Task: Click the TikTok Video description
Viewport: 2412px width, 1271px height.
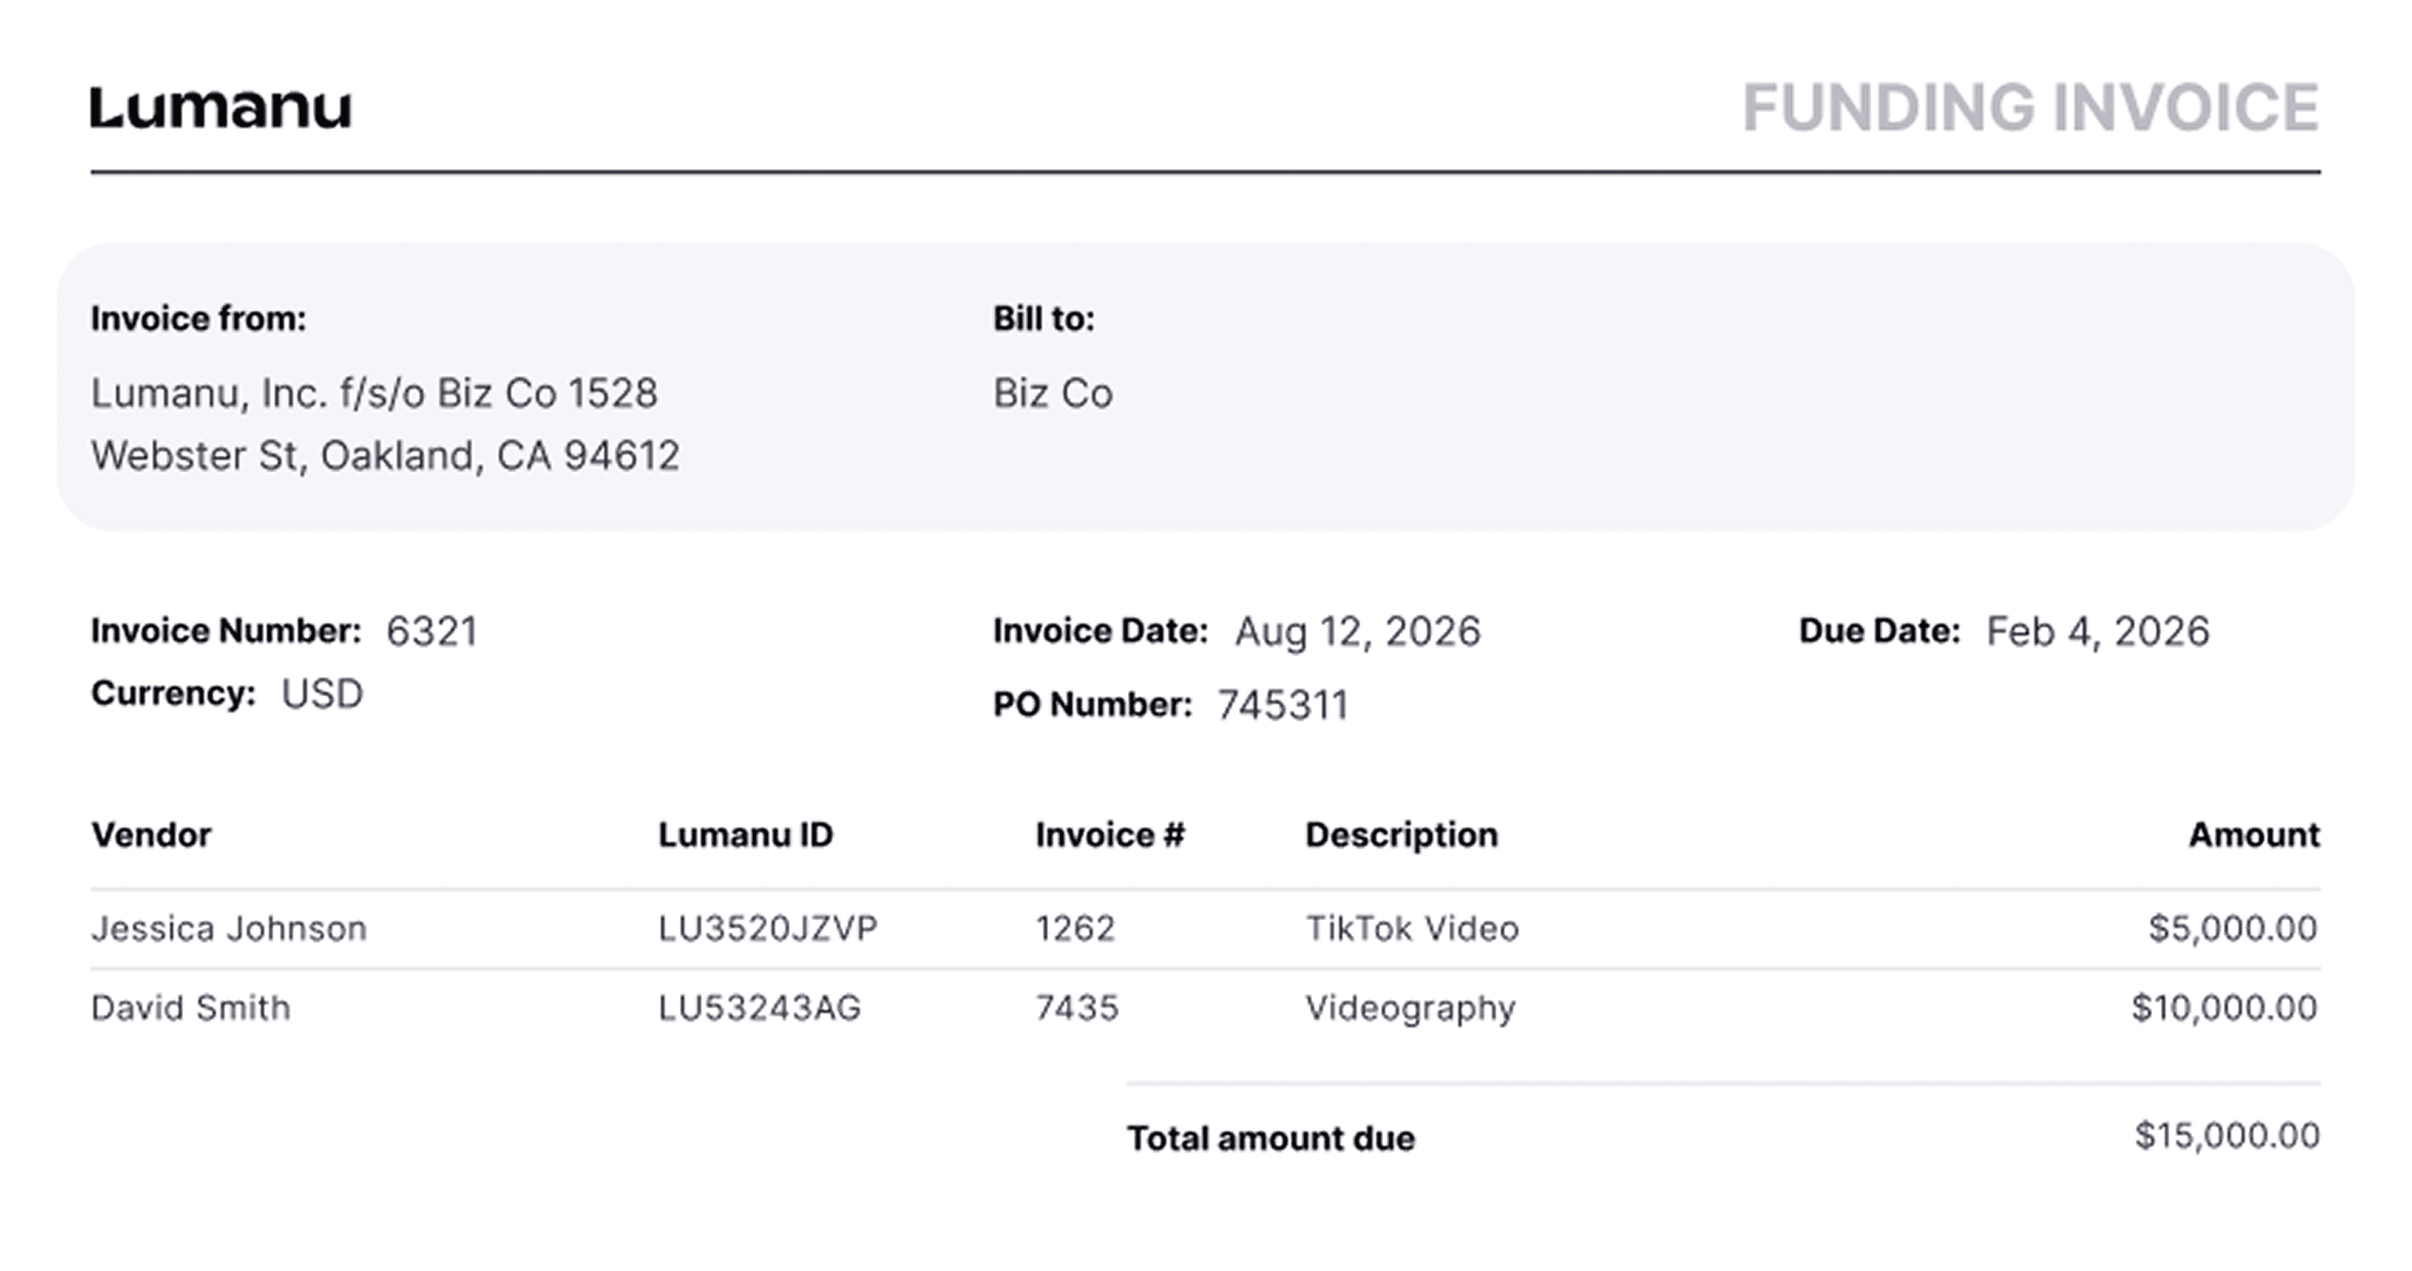Action: [1411, 928]
